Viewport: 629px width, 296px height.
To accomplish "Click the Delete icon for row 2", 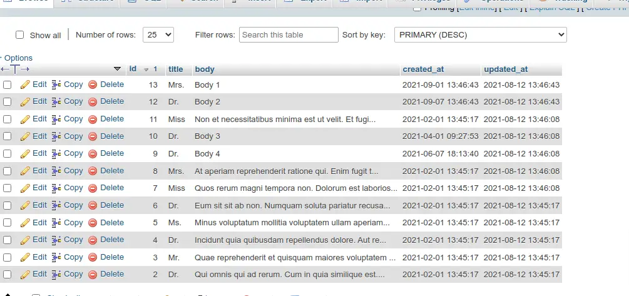I will 93,275.
